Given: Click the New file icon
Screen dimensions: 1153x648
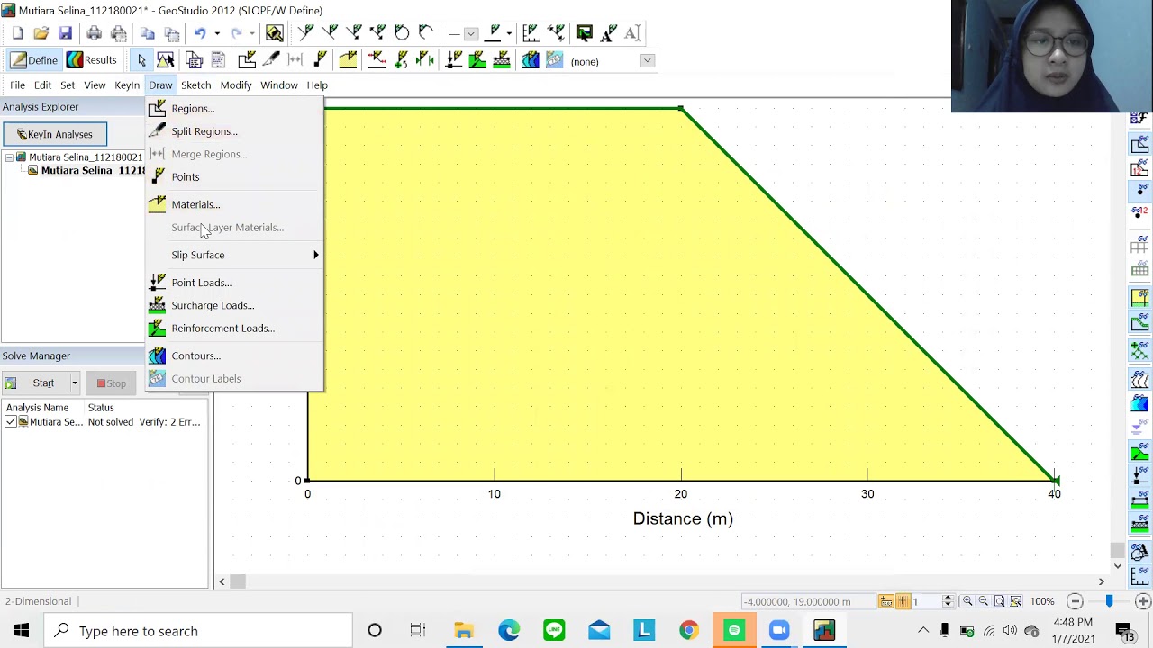Looking at the screenshot, I should tap(17, 33).
